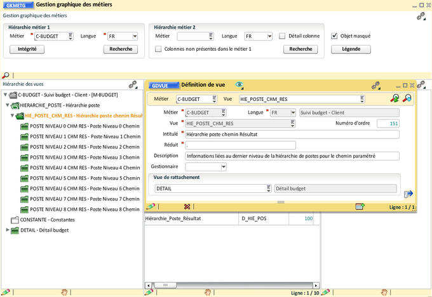This screenshot has height=297, width=432.
Task: Uncheck the Objet masqué checkbox
Action: tap(335, 36)
